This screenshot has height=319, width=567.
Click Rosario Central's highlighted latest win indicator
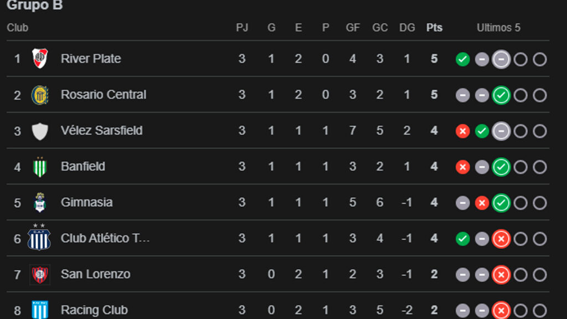pyautogui.click(x=501, y=95)
